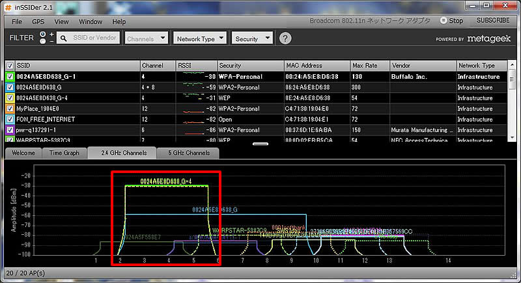Screen dimensions: 521x283
Task: Click the SUBSCRIBE button
Action: tap(493, 20)
